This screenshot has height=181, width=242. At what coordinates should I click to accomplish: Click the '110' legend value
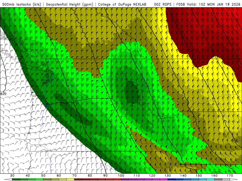pyautogui.click(x=137, y=176)
